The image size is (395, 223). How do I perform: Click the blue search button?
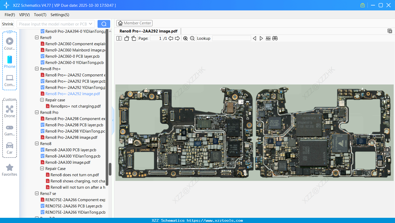(x=104, y=24)
